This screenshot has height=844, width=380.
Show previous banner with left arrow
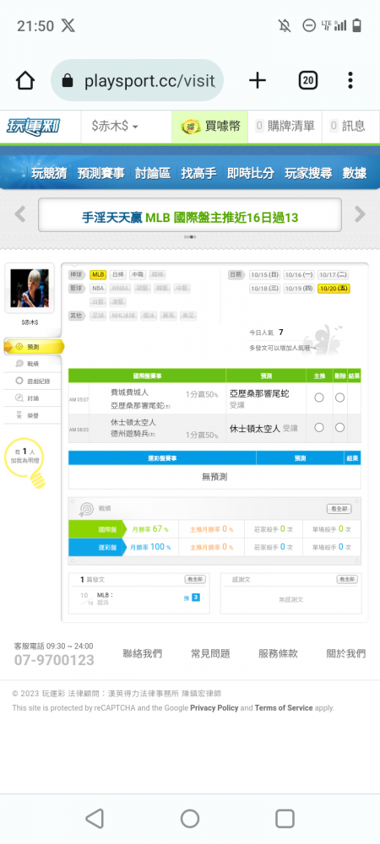pyautogui.click(x=20, y=214)
